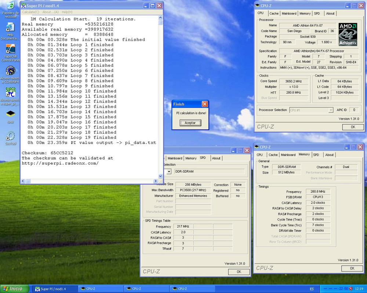367x293 pixels.
Task: Open the Help Documentation desktop shortcut
Action: coord(10,31)
